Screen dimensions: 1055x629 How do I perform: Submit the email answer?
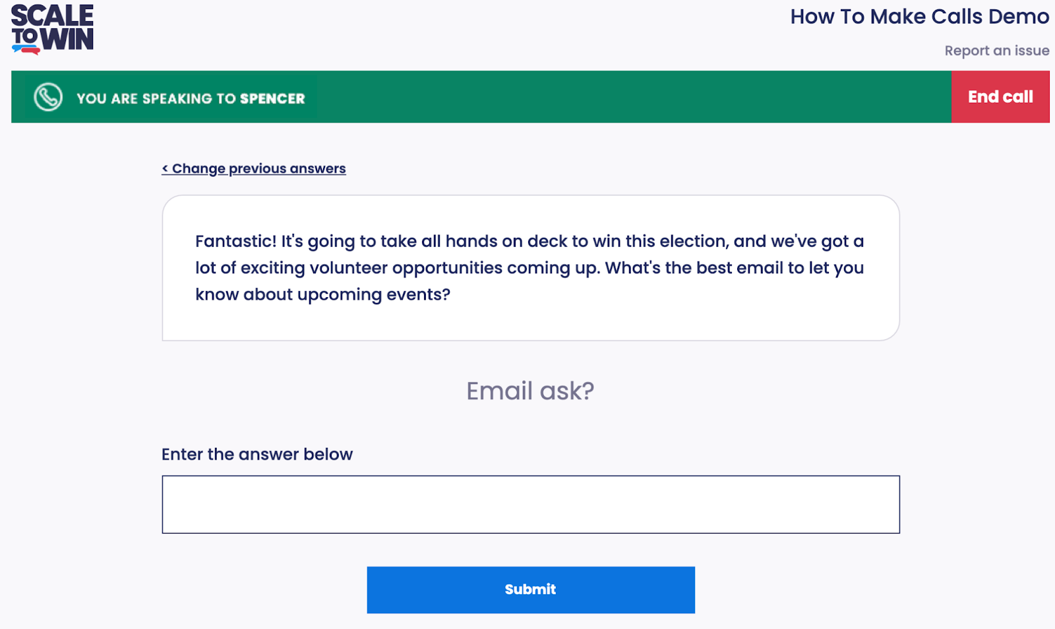(x=530, y=589)
